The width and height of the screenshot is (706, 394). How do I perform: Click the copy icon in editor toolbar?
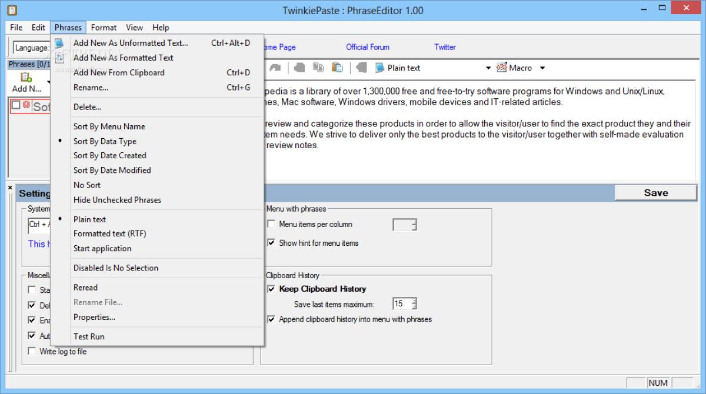318,68
